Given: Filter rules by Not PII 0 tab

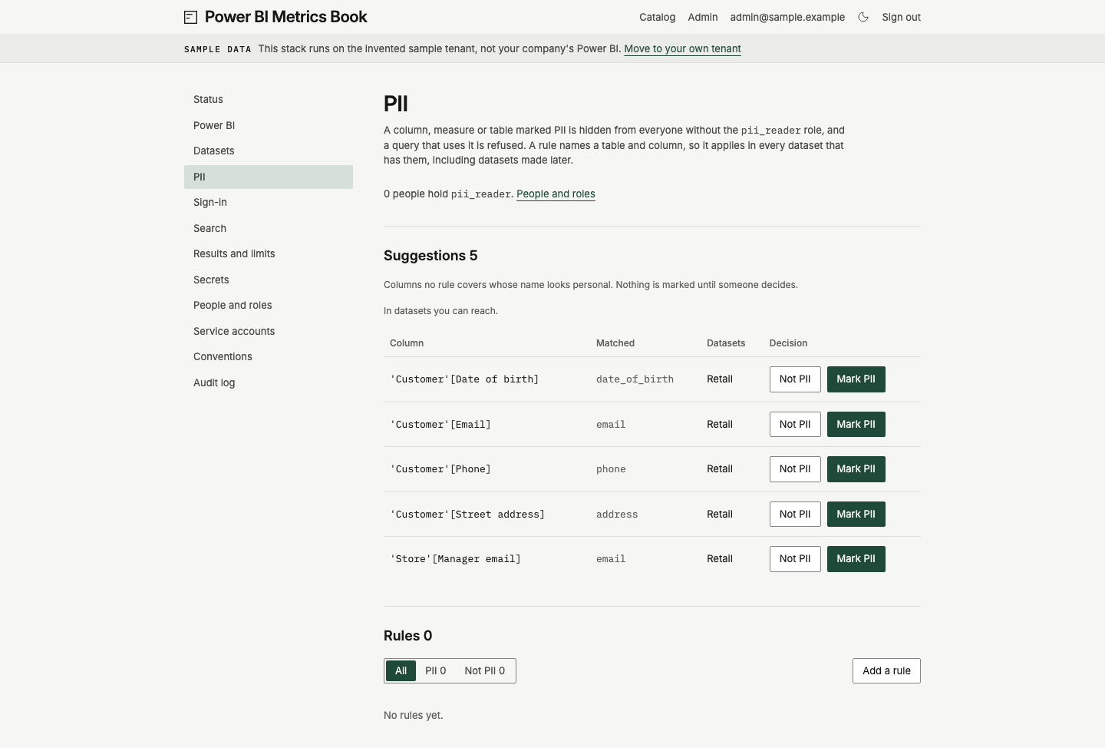Looking at the screenshot, I should click(x=485, y=670).
